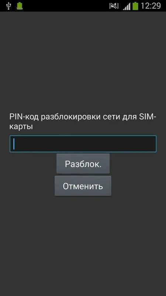Tap the word 'разблокировки' in the prompt
This screenshot has width=166, height=296.
tap(71, 117)
